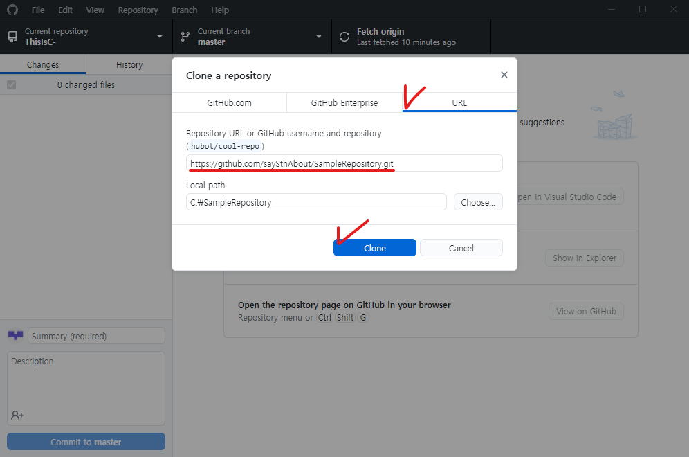Expand the Current branch master dropdown
This screenshot has height=457, width=689.
tap(252, 37)
